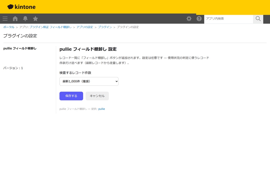The image size is (270, 169).
Task: Click the キャンセル button
Action: coord(97,96)
